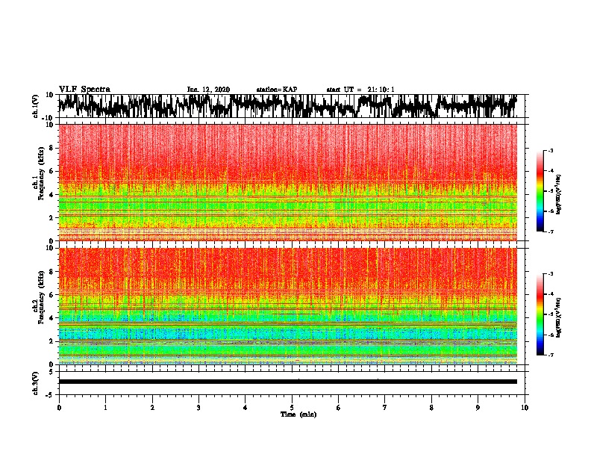This screenshot has height=457, width=591.
Task: Click time axis tick label "2"
Action: (152, 408)
